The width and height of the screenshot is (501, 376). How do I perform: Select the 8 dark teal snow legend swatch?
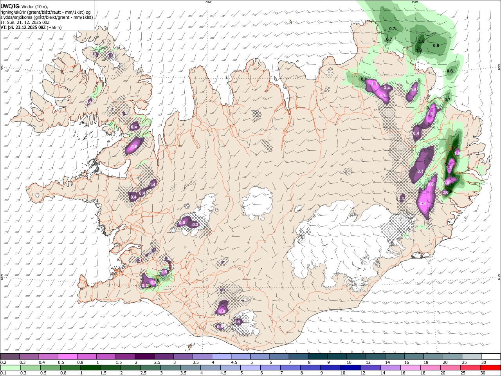pyautogui.click(x=317, y=357)
